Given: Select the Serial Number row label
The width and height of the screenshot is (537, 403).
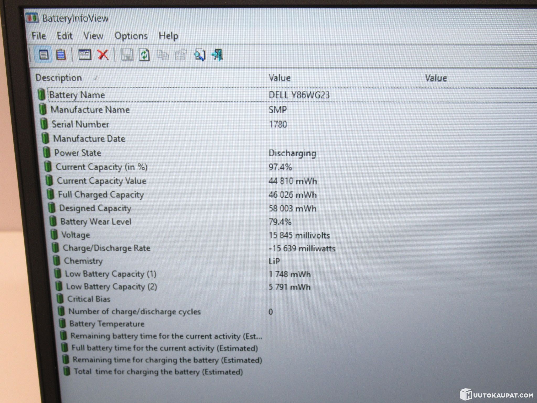Looking at the screenshot, I should 80,124.
